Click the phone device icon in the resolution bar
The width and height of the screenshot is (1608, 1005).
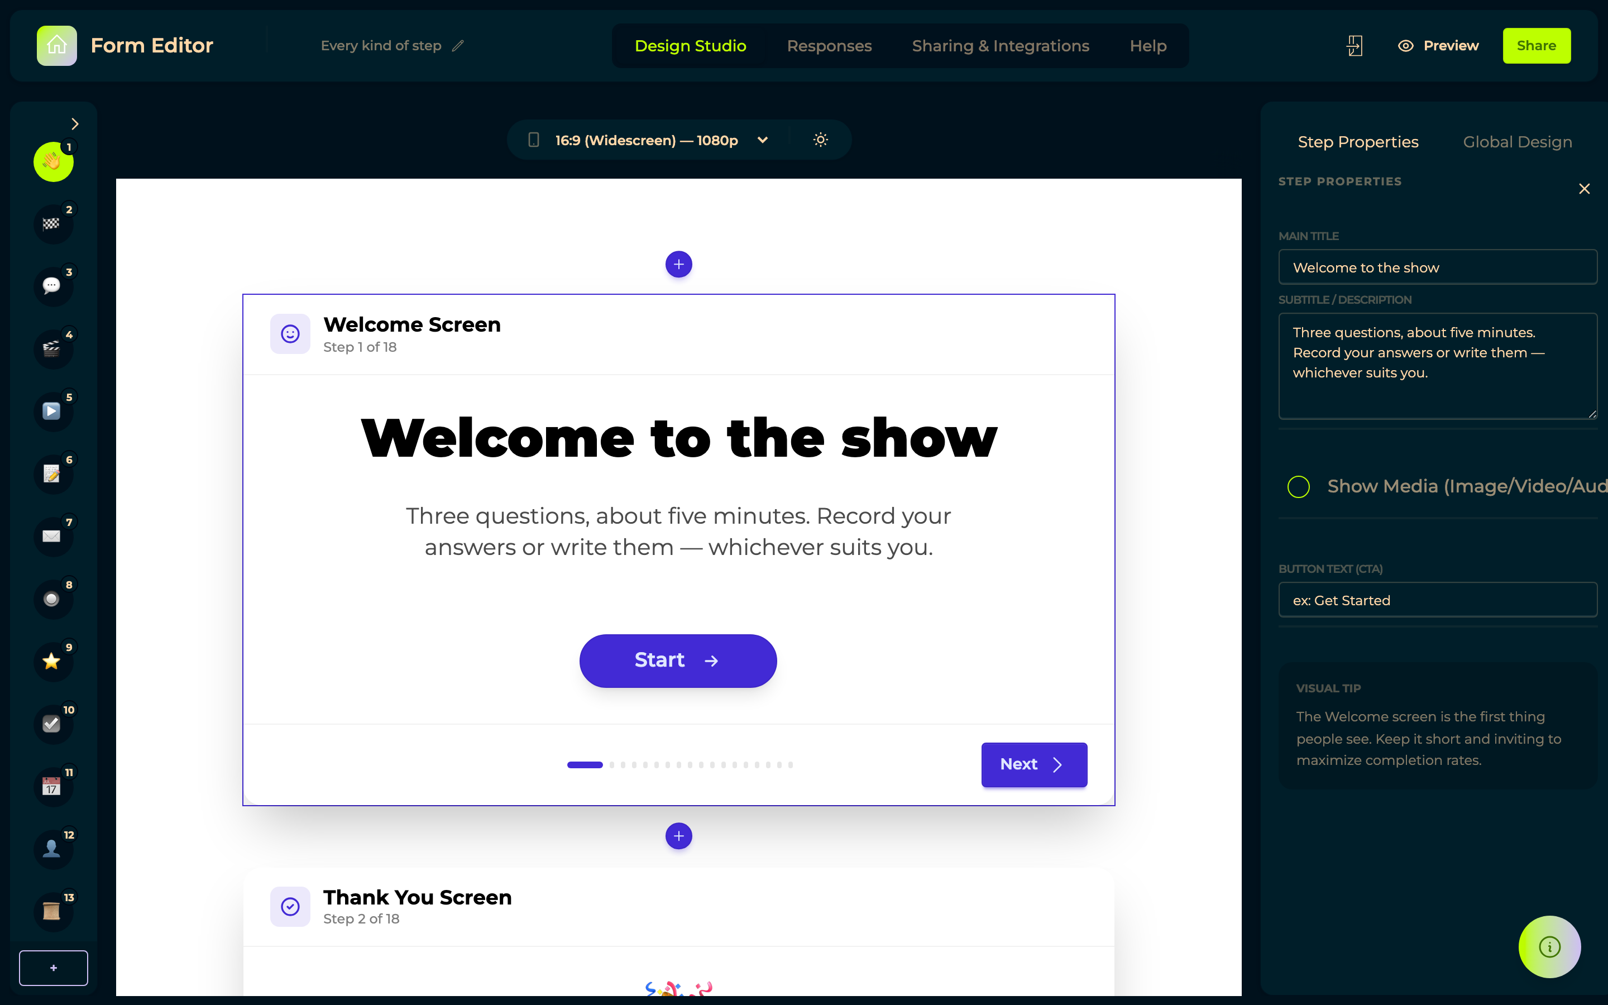534,140
